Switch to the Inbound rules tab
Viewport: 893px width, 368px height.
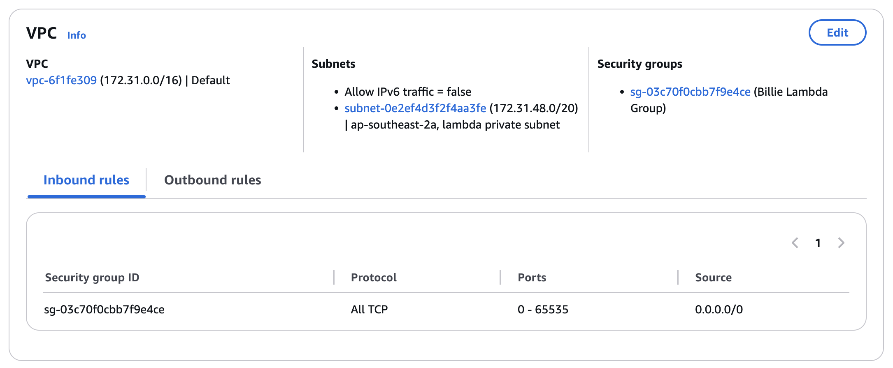coord(86,180)
